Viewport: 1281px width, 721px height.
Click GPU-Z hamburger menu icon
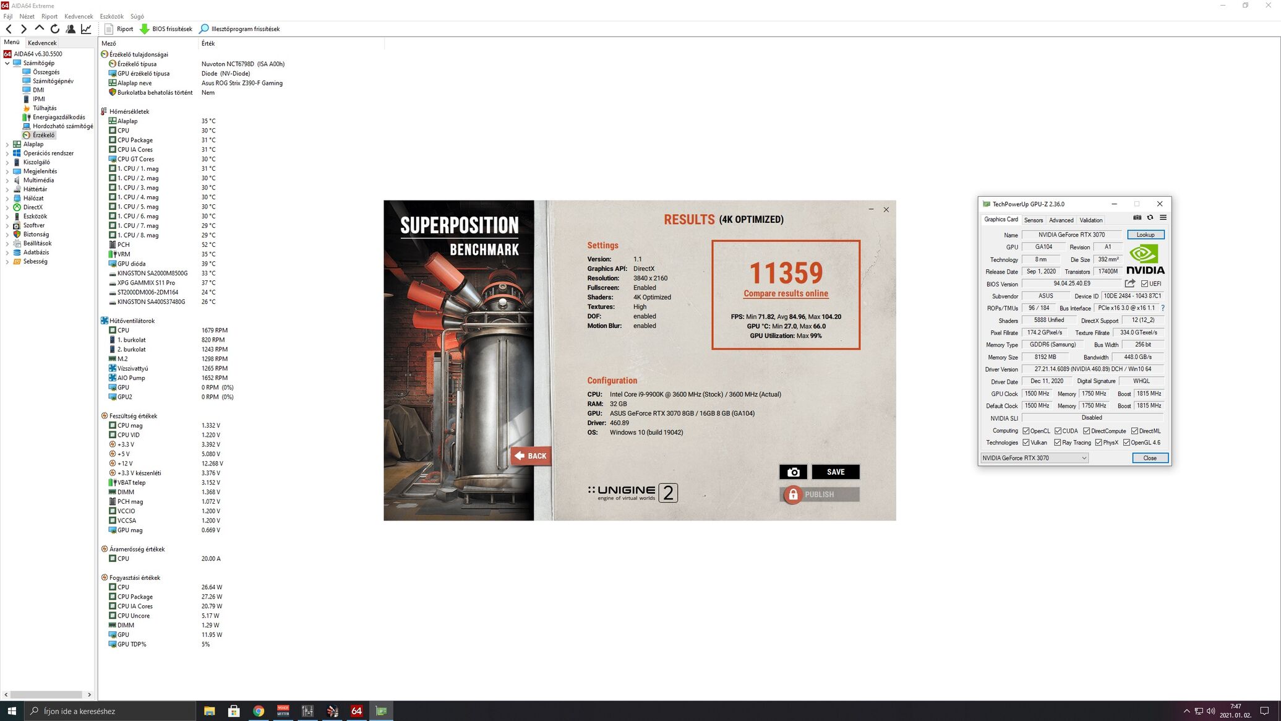click(x=1163, y=218)
